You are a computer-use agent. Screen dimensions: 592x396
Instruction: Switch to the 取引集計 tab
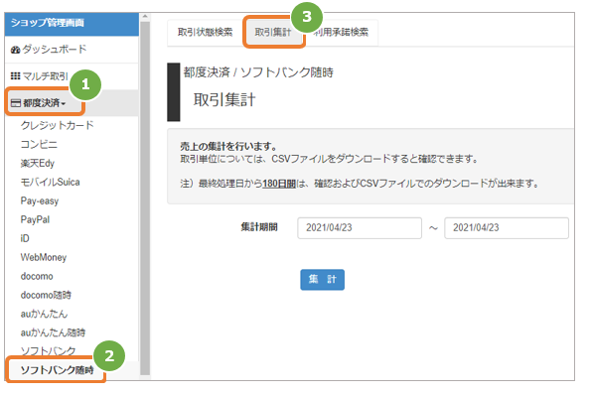(x=273, y=33)
